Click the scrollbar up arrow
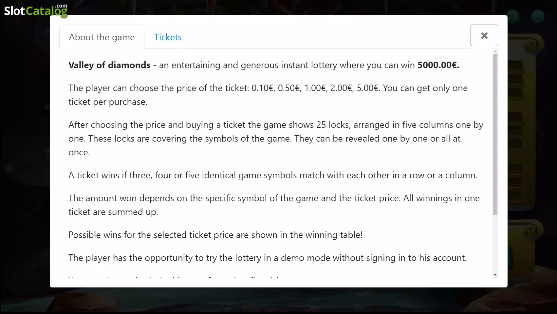Screen dimensions: 557x314 point(495,51)
